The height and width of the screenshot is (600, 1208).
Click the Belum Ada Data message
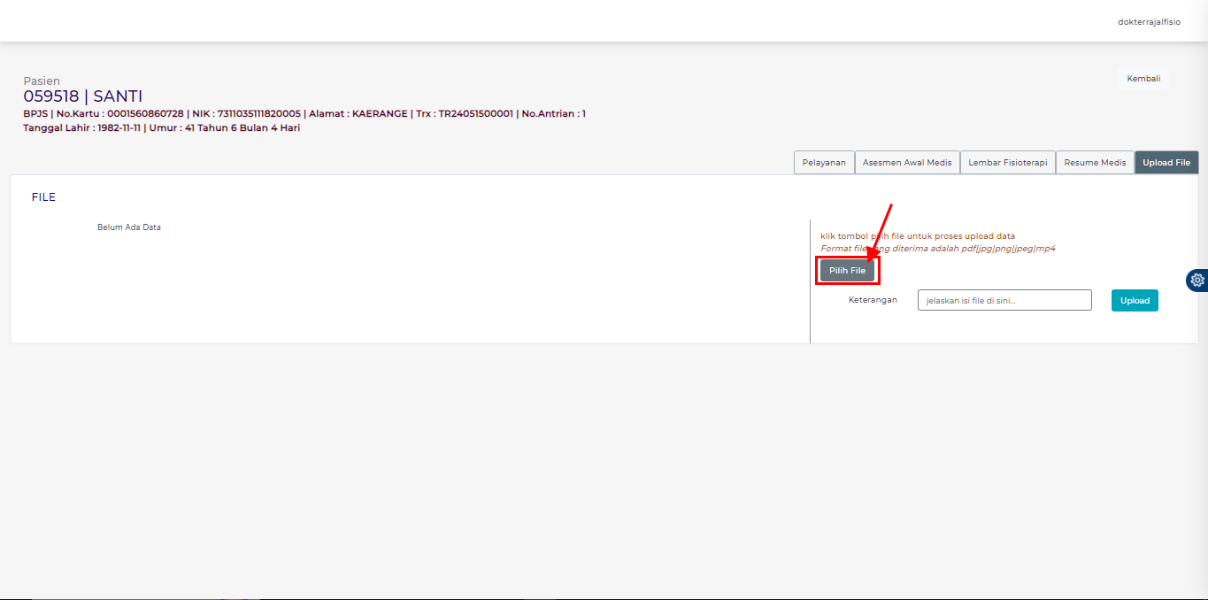tap(129, 227)
